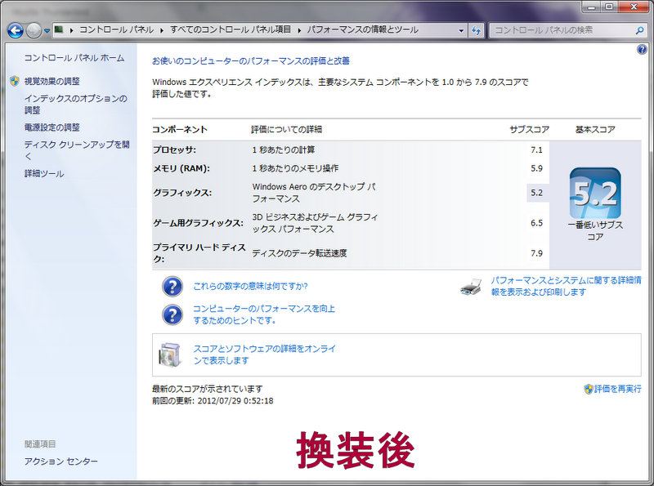The image size is (654, 486).
Task: Click the shield icon beside 評価を再実行
Action: [x=588, y=390]
